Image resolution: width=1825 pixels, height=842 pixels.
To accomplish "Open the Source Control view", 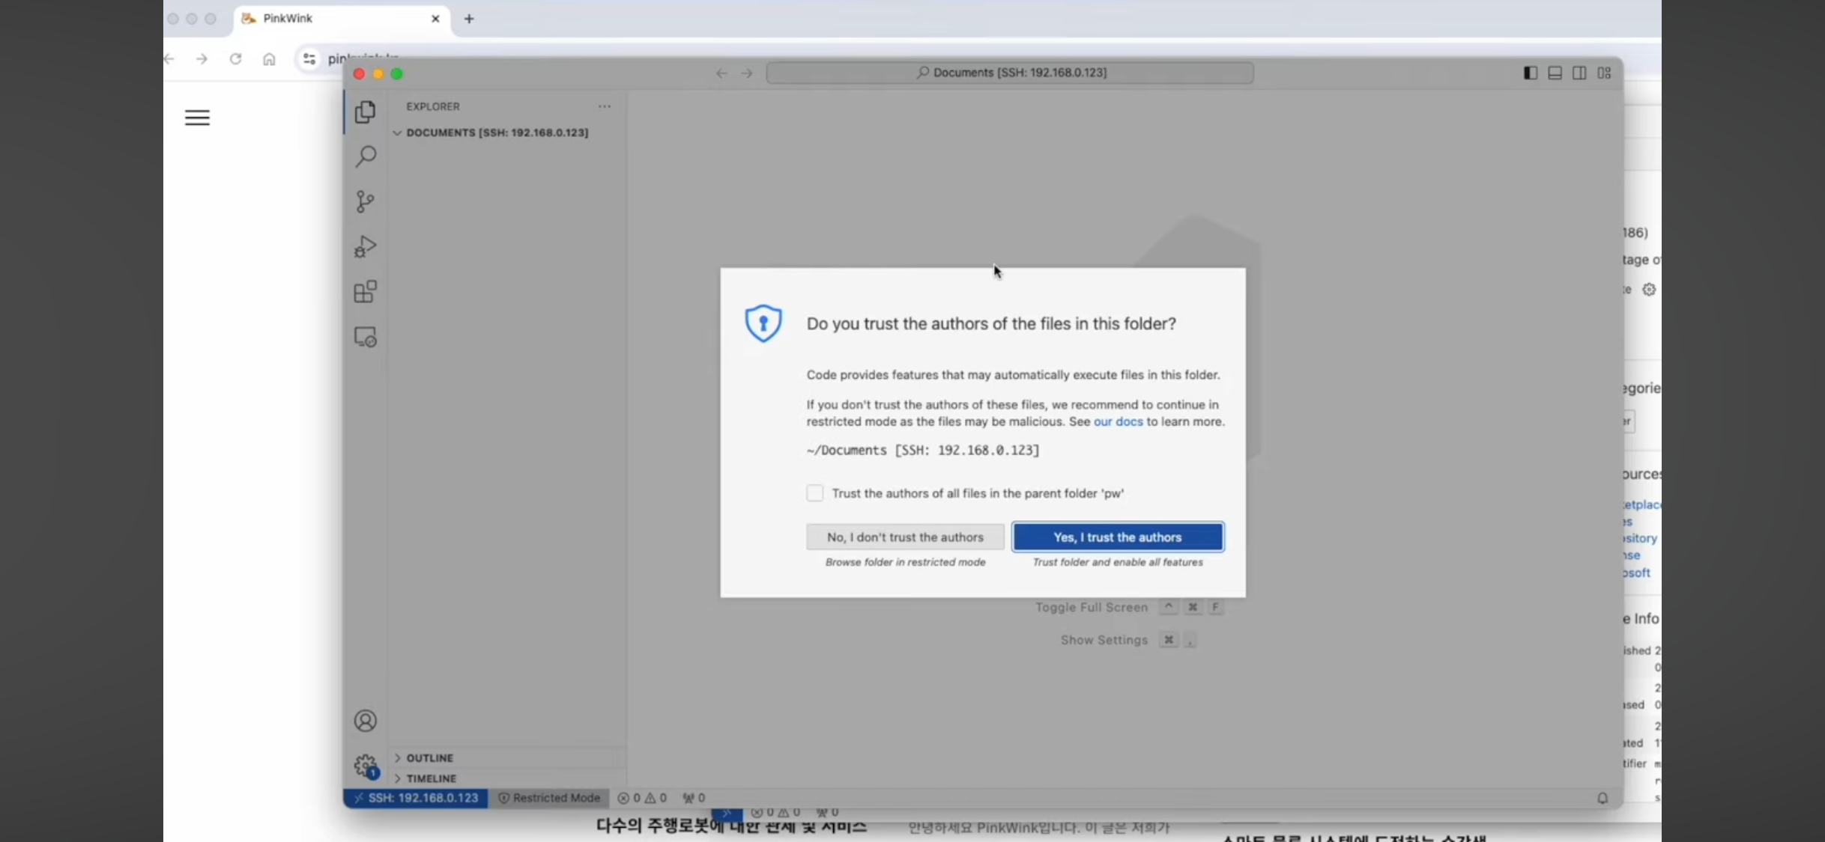I will (365, 201).
